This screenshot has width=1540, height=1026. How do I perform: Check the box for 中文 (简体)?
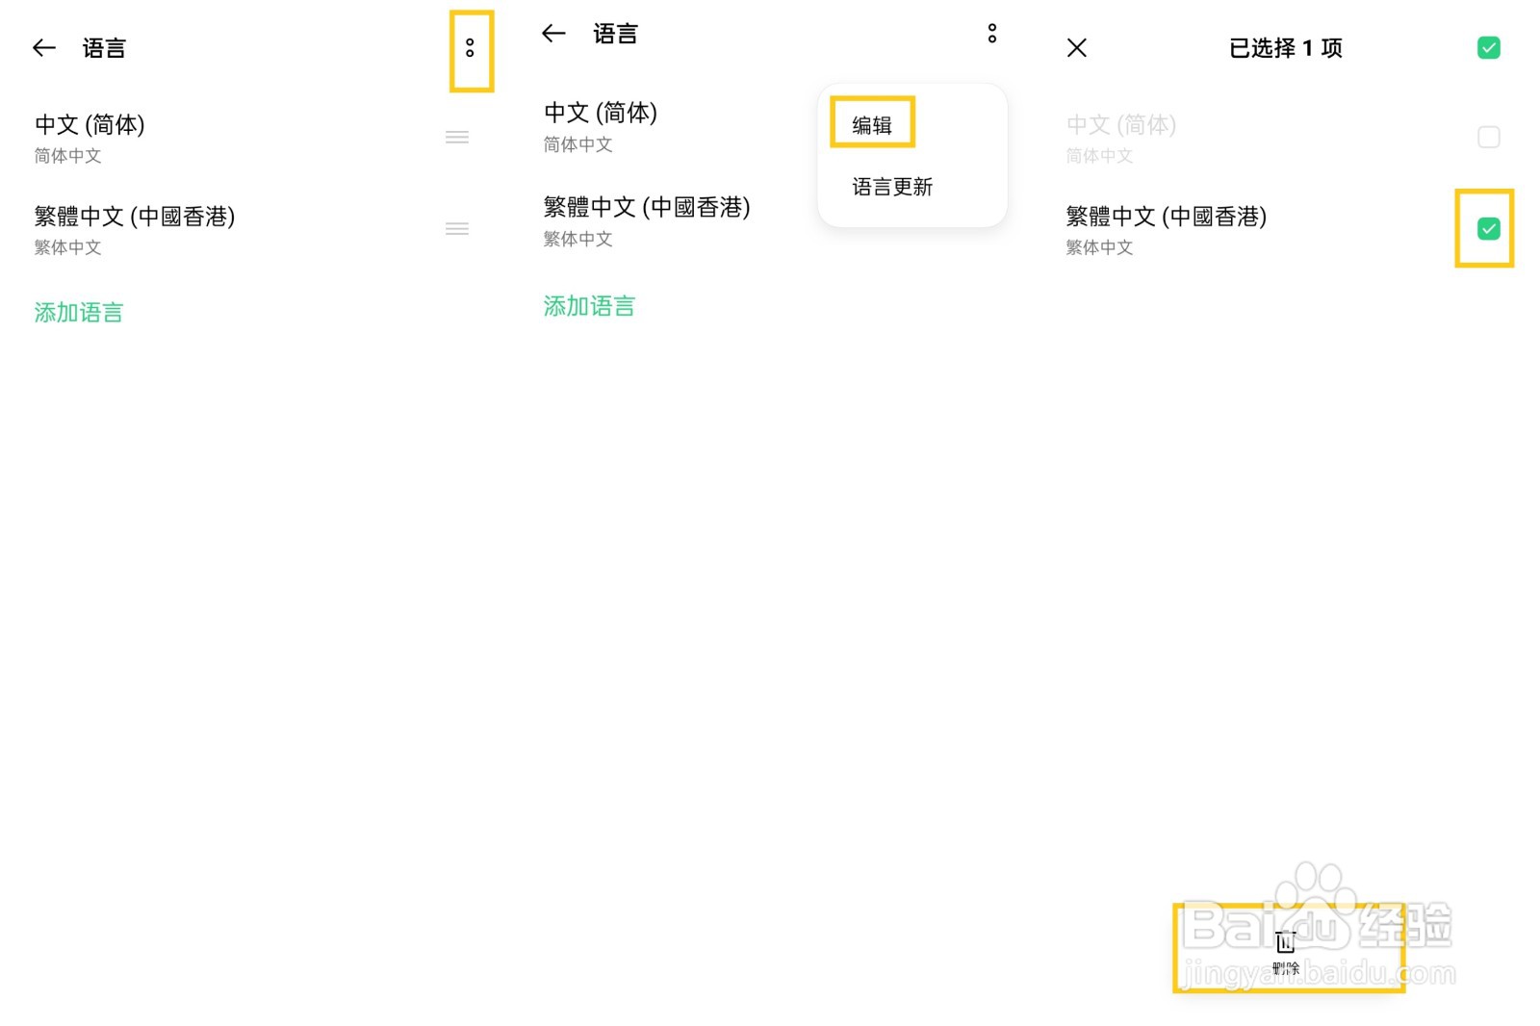point(1488,137)
